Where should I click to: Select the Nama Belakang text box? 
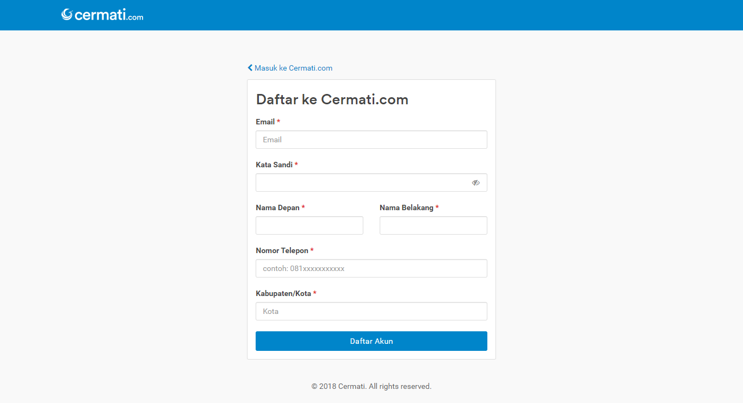[433, 225]
